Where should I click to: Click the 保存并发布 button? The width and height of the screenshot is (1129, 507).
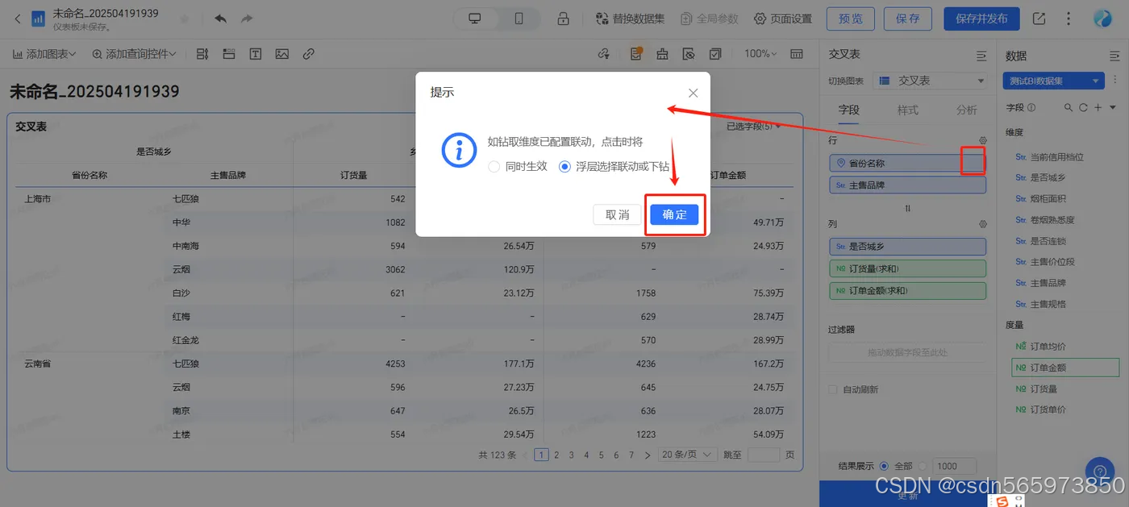click(x=981, y=18)
